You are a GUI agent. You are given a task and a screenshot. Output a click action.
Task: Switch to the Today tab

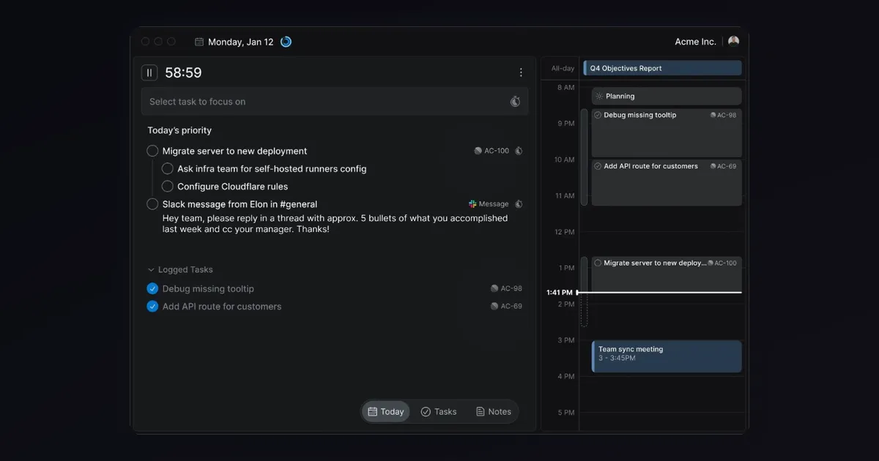click(x=386, y=411)
